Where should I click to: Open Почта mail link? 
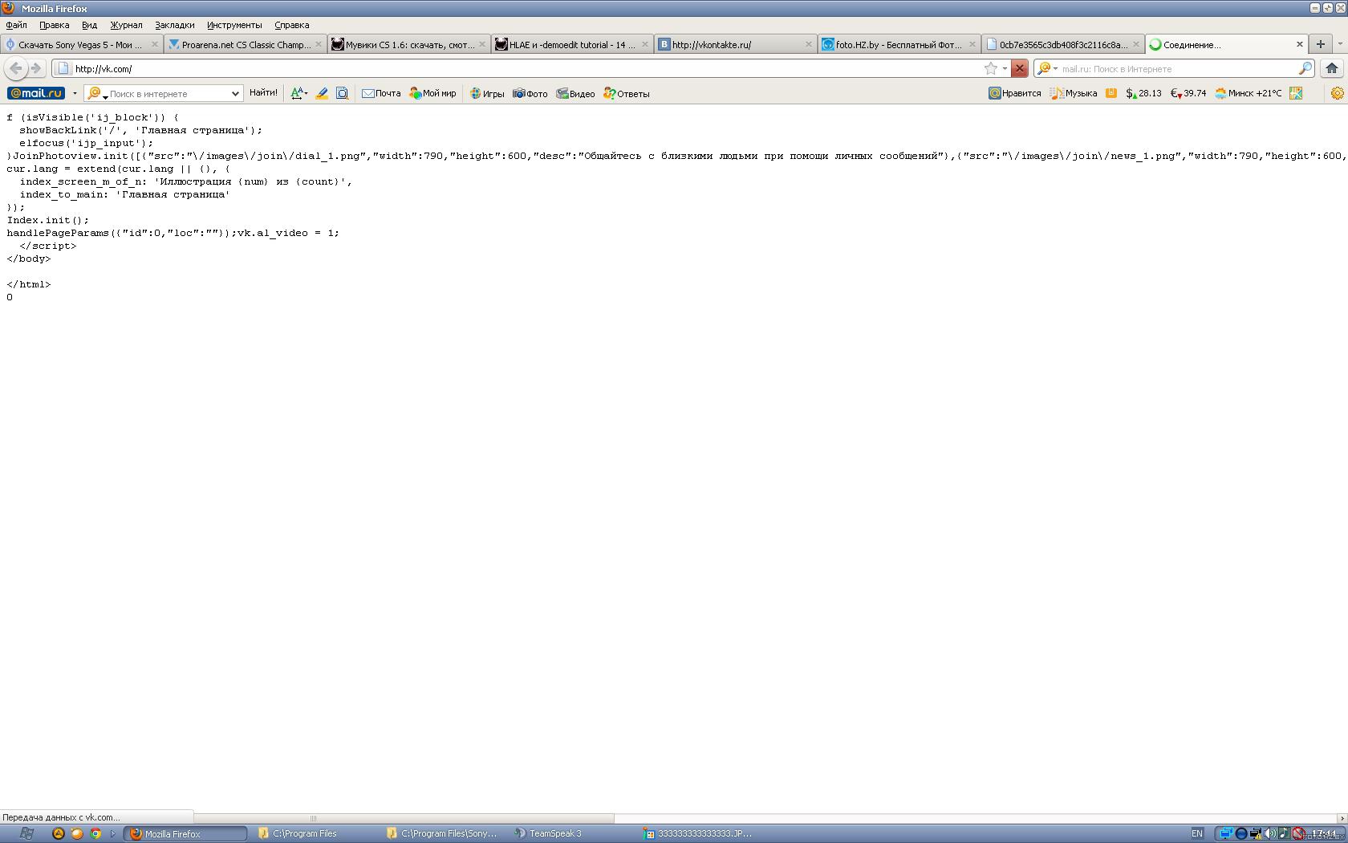381,93
